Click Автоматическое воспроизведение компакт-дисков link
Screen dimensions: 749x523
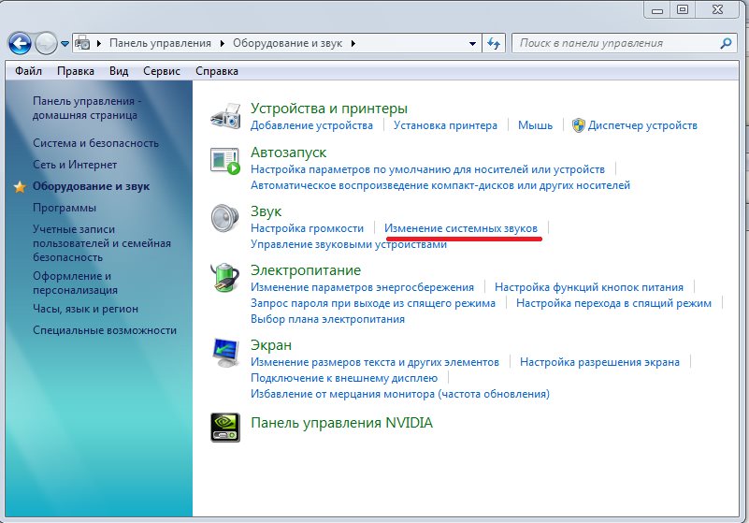click(x=440, y=185)
